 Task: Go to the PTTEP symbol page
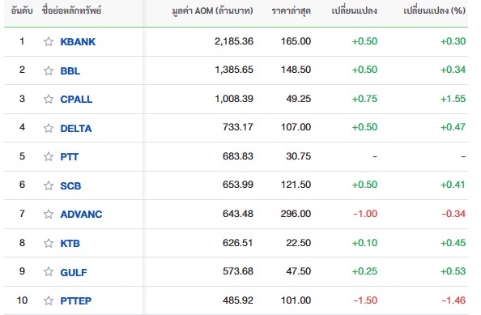point(76,301)
